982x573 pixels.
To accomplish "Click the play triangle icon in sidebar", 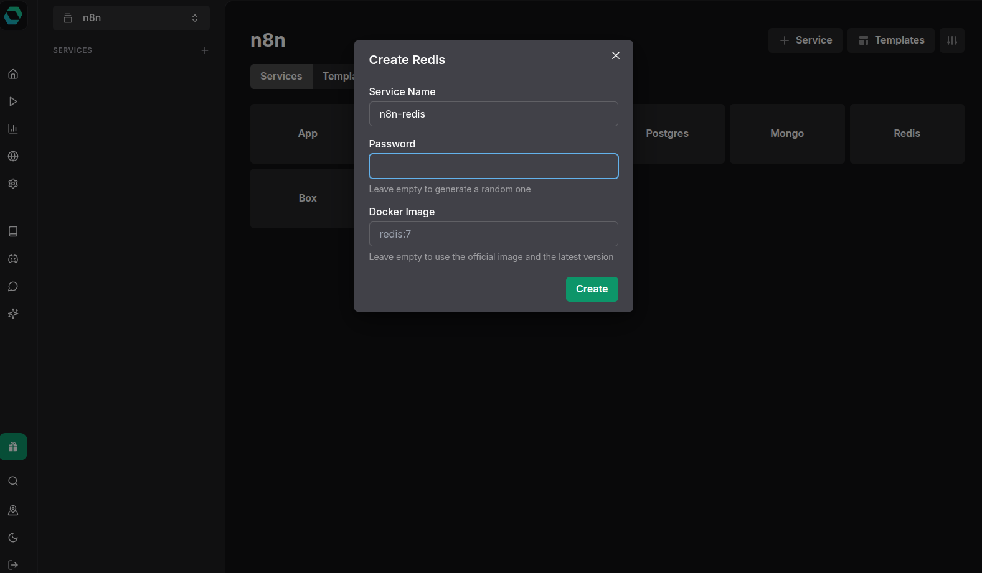I will tap(13, 101).
